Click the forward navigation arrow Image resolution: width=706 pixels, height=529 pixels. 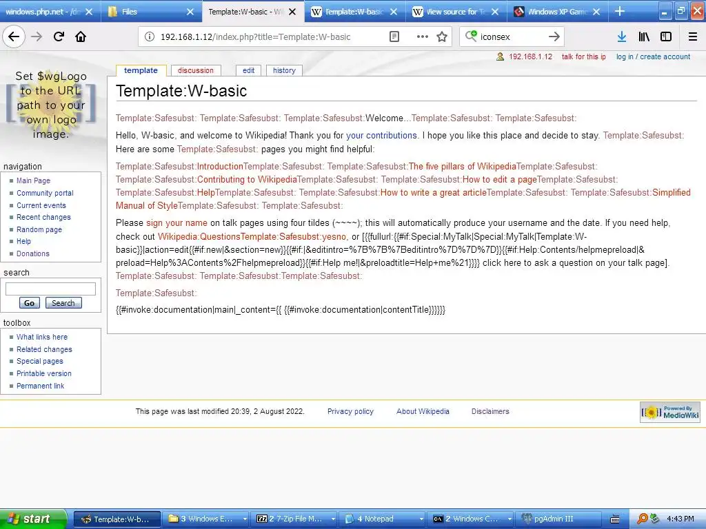coord(37,37)
